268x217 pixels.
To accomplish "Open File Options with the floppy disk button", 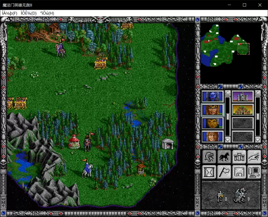I will (239, 172).
